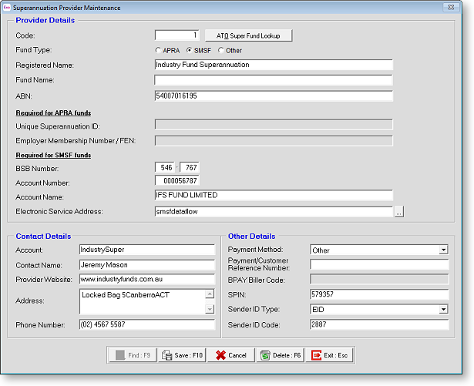Open the Sender ID Type dropdown
Screen dimensions: 474x386
443,310
